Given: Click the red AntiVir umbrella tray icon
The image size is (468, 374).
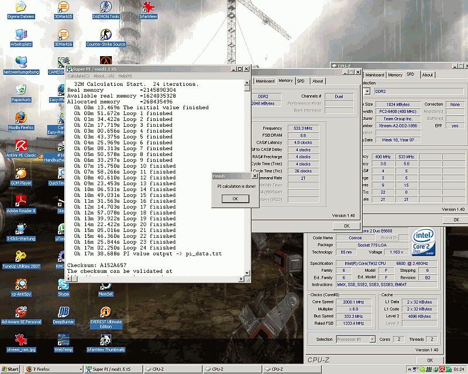Looking at the screenshot, I should coord(442,369).
